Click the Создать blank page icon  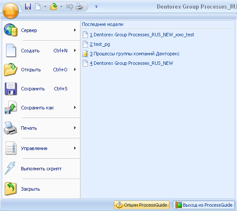(11, 51)
